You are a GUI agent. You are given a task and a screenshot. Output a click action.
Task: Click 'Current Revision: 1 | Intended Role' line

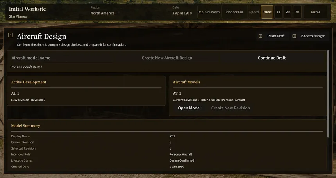click(209, 100)
